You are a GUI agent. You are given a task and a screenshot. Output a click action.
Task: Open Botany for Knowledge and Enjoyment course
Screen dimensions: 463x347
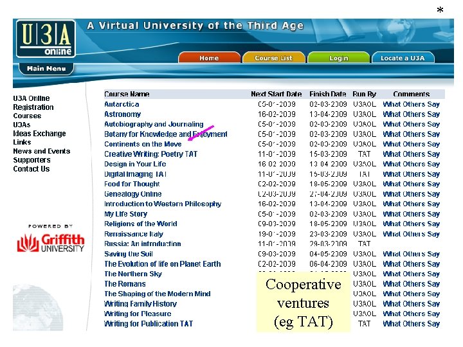coord(166,134)
